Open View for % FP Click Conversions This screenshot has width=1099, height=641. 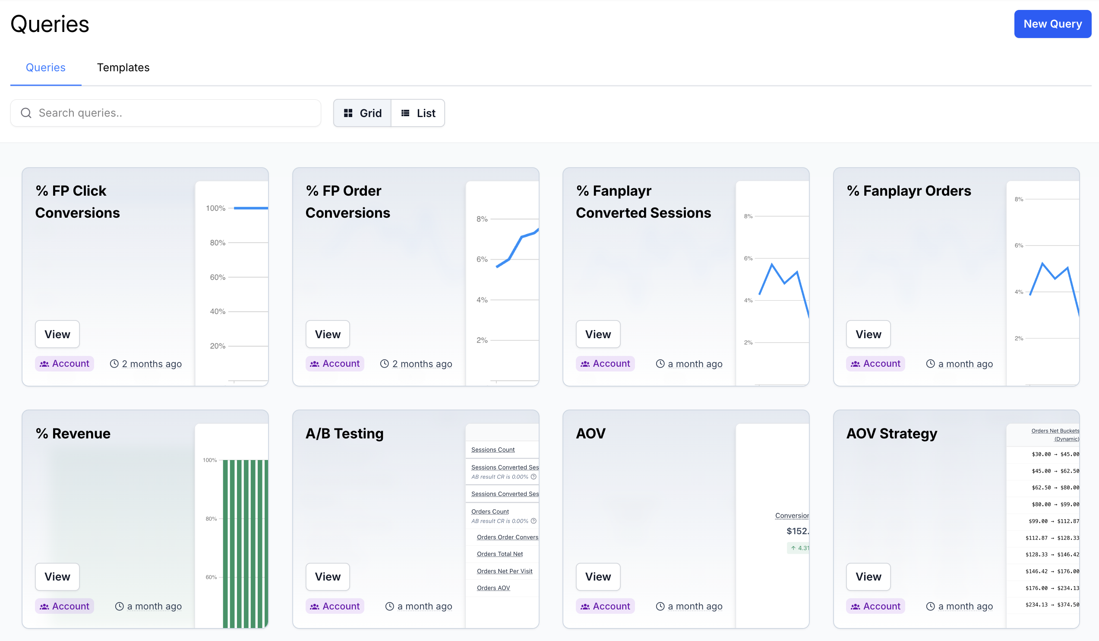57,334
